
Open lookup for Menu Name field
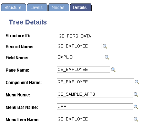[136, 94]
